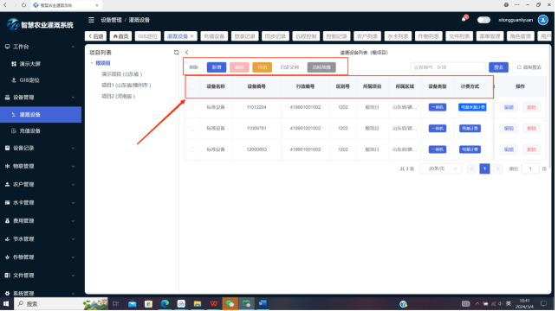Open the 20条/页 page size dropdown
Screen dimensions: 558x311
click(x=440, y=168)
